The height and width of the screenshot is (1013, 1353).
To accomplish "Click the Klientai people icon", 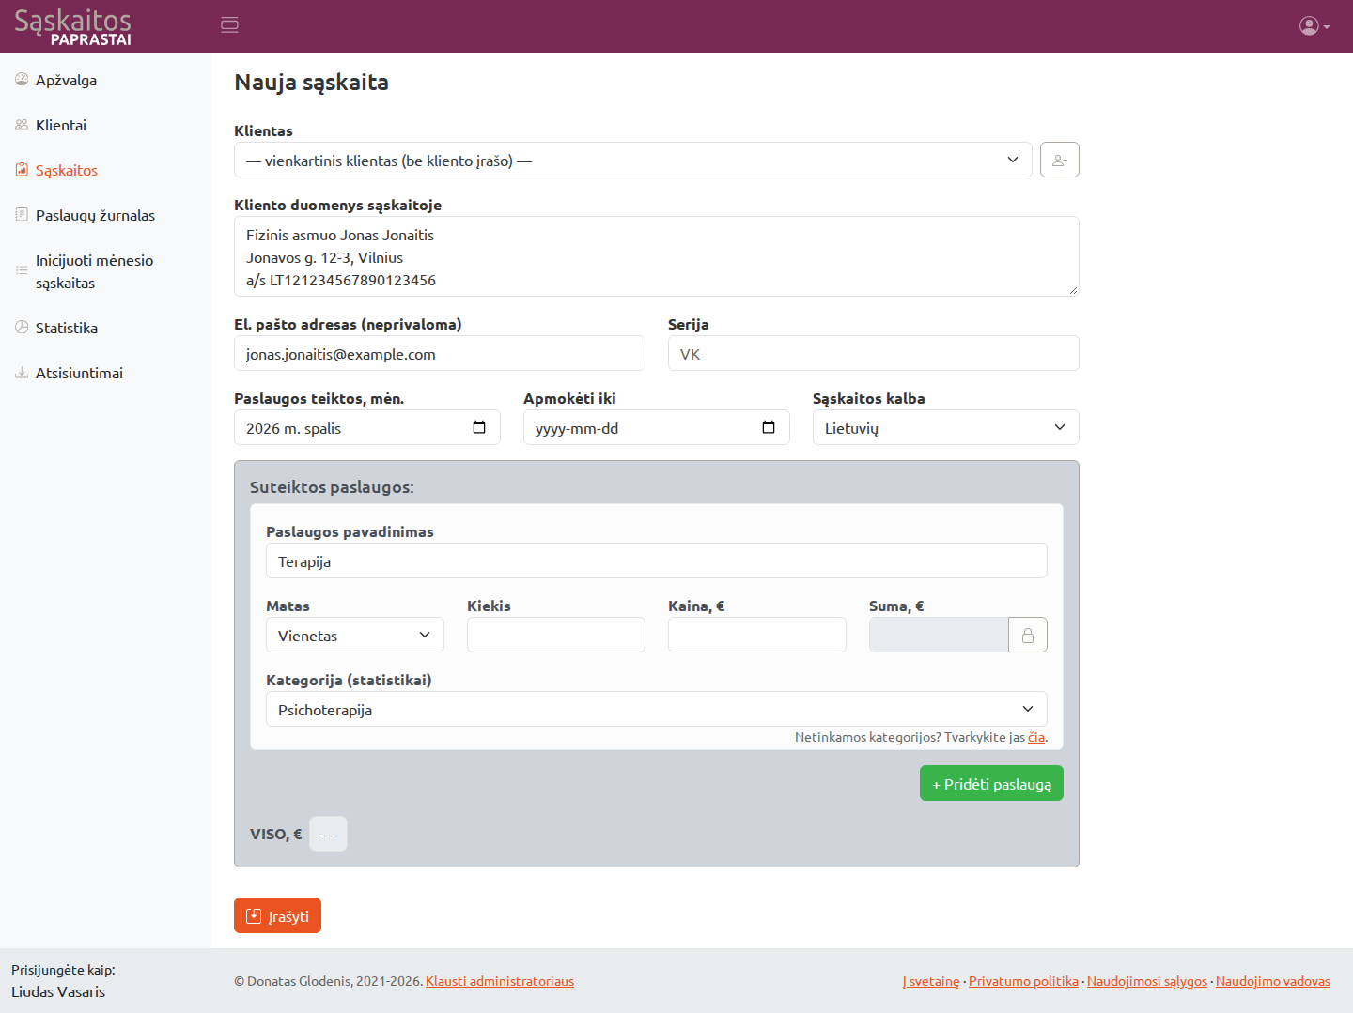I will 22,125.
